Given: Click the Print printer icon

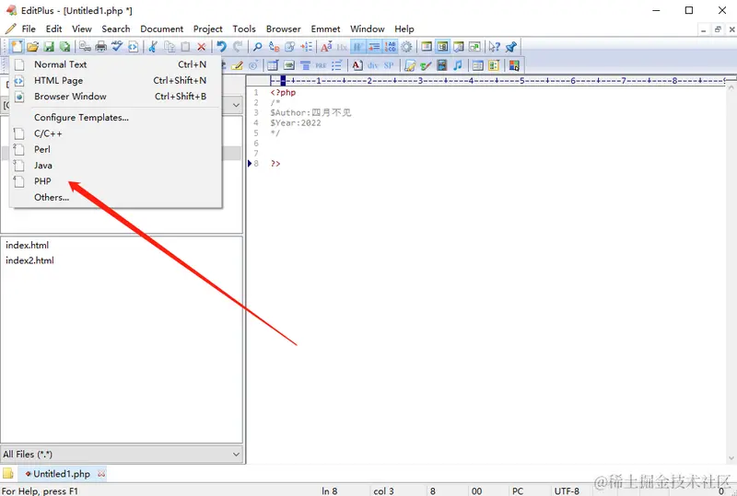Looking at the screenshot, I should click(x=101, y=47).
